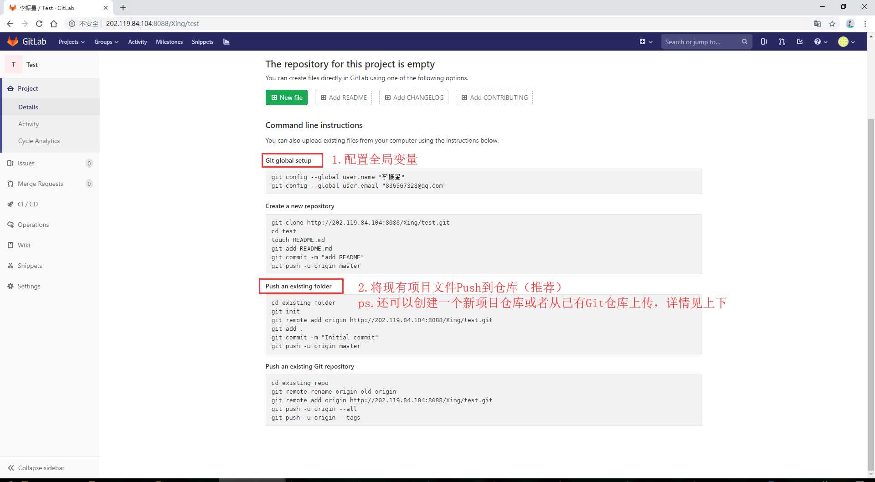The width and height of the screenshot is (875, 482).
Task: Reload the page
Action: (39, 24)
